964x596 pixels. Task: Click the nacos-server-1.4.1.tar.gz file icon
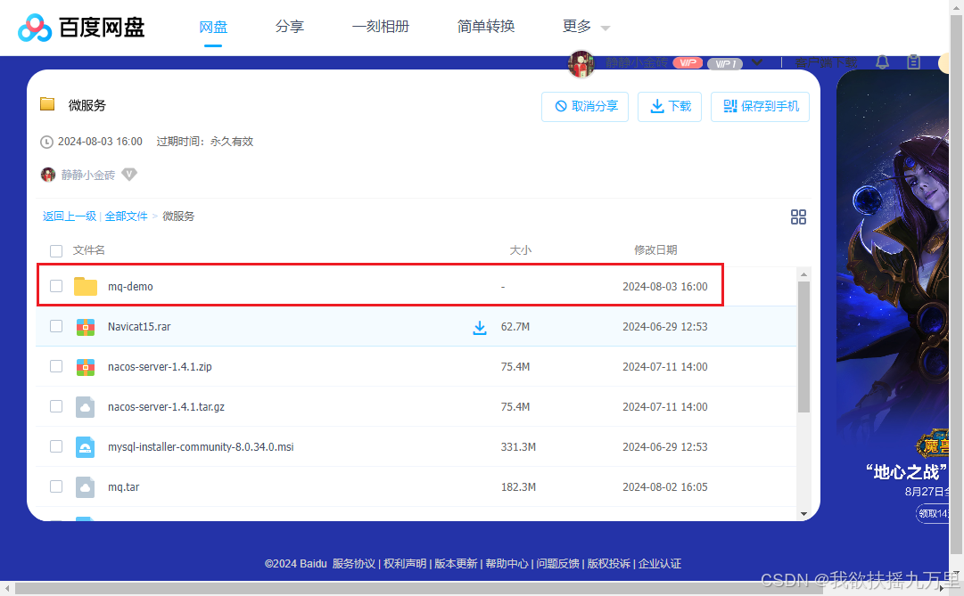[85, 407]
